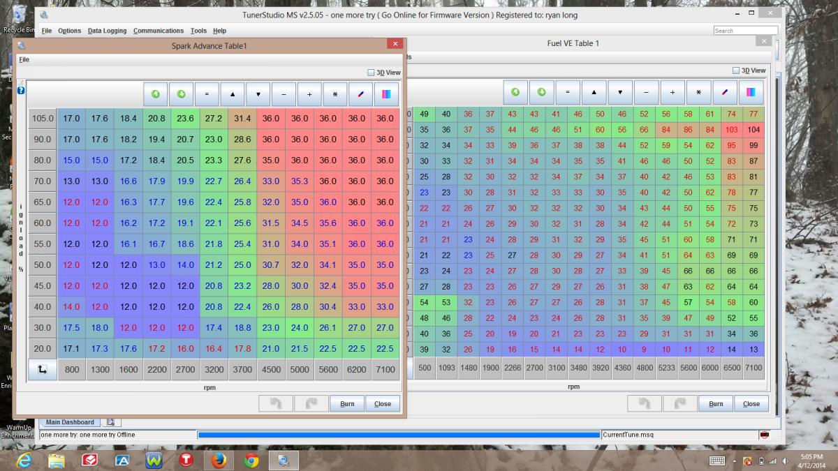Click the down-triangle decrement button in Fuel VE Table
The height and width of the screenshot is (471, 838).
pos(620,92)
